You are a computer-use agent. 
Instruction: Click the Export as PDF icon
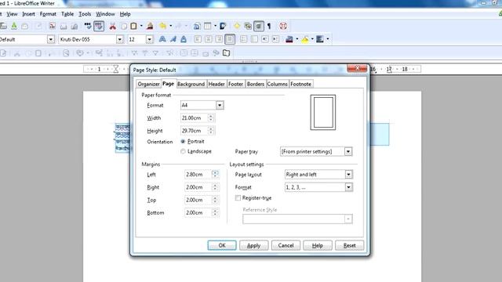pos(53,26)
